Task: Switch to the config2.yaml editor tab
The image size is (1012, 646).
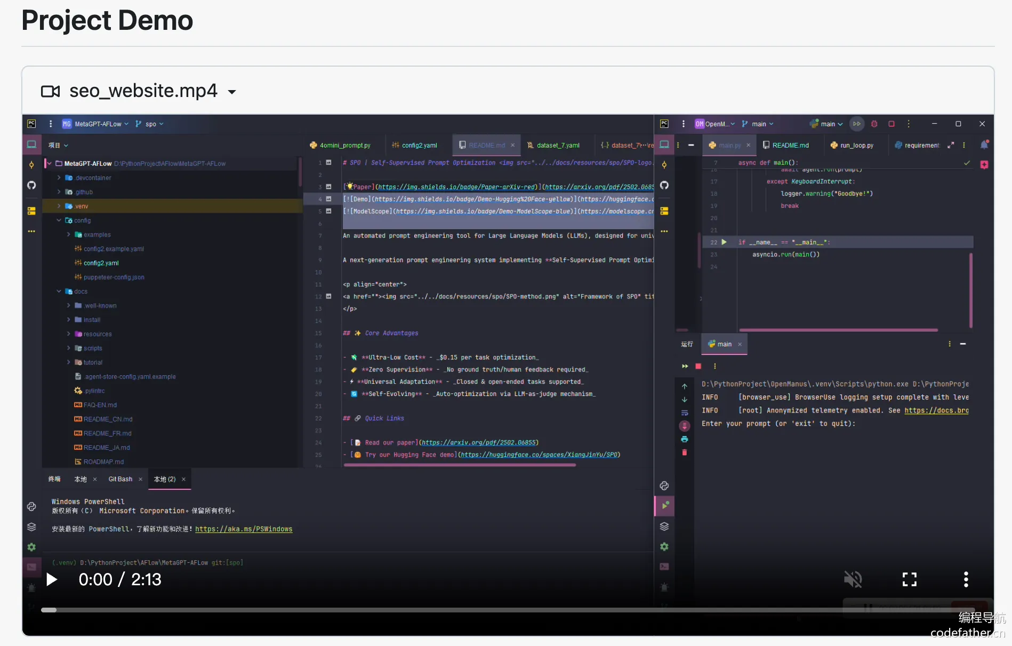Action: coord(414,145)
